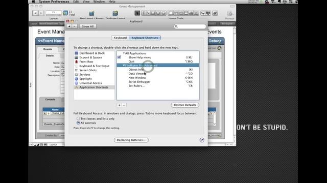Switch to the Keyboard tab
The image size is (327, 183).
click(x=120, y=38)
